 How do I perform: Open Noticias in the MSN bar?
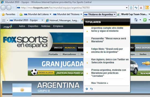(46, 26)
